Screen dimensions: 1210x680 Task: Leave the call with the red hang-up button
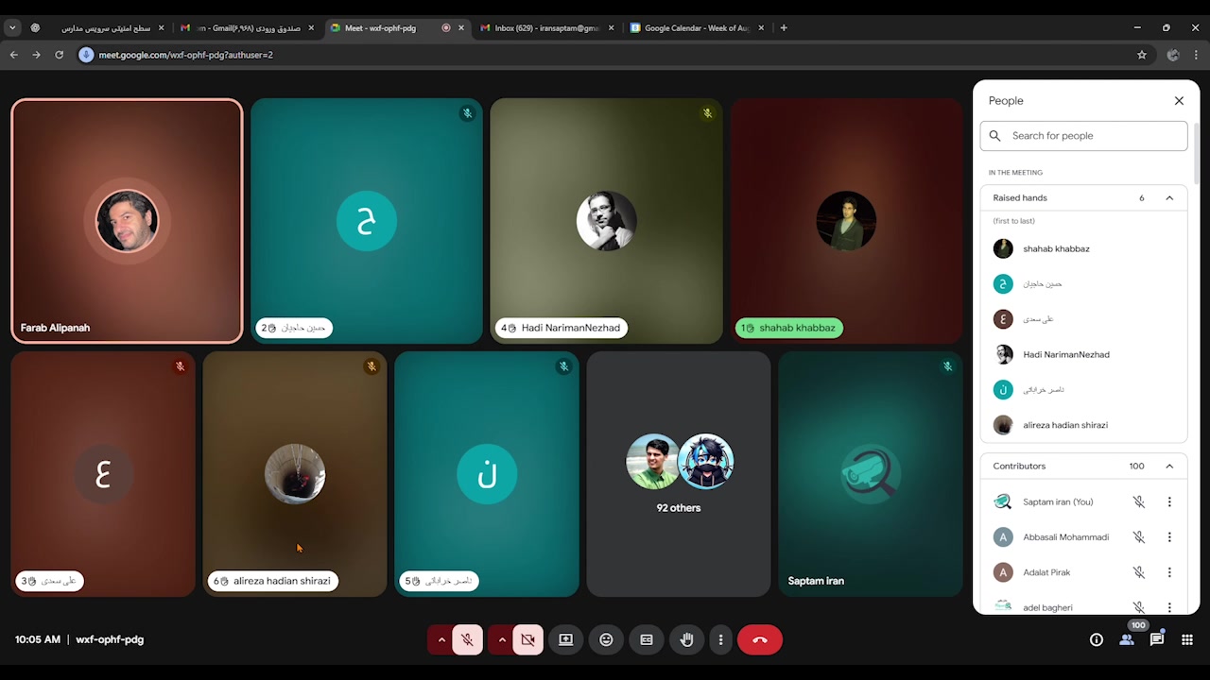pyautogui.click(x=760, y=639)
